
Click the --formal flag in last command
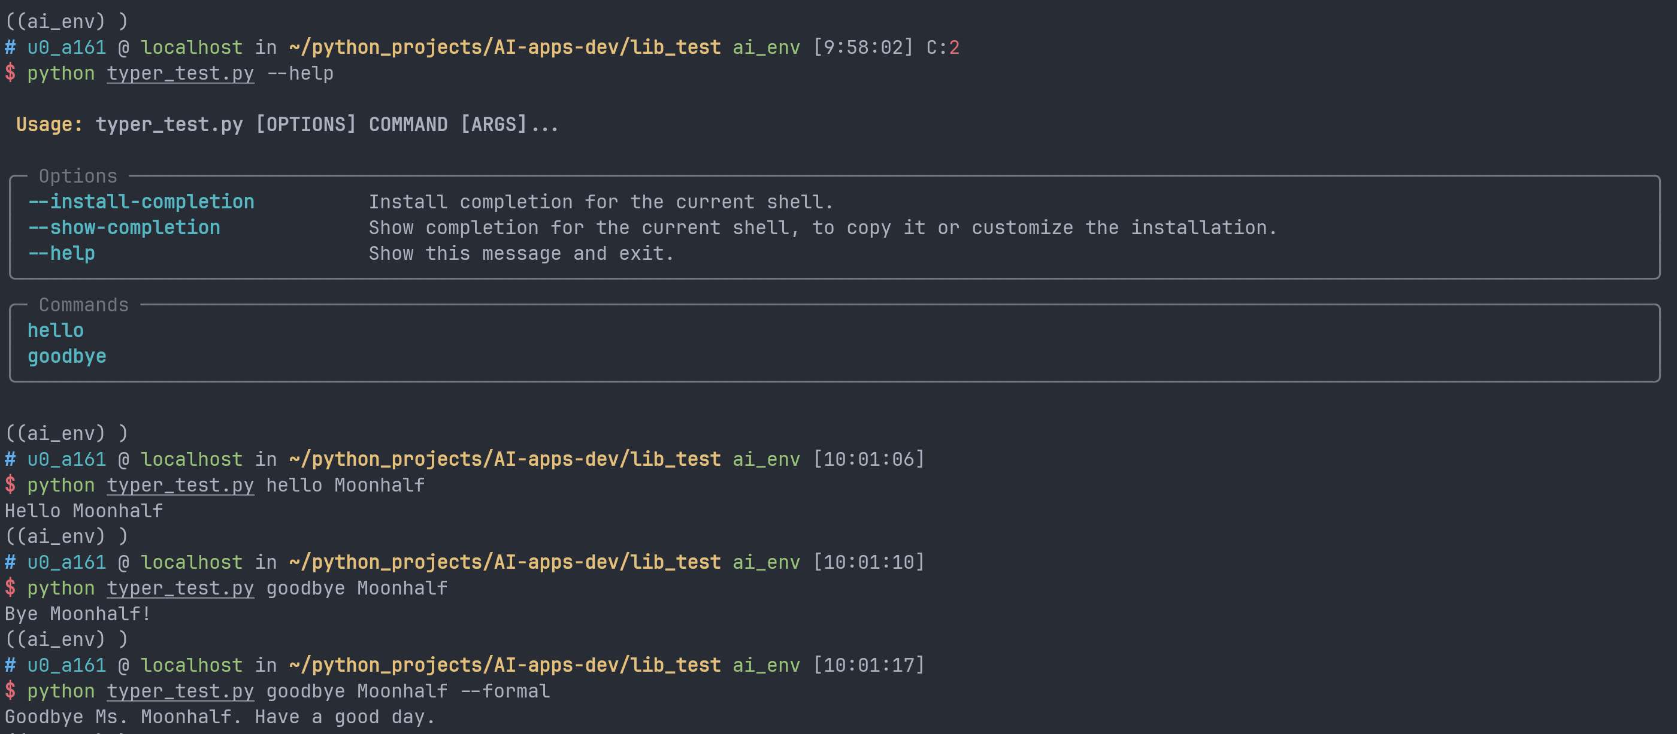click(x=505, y=691)
